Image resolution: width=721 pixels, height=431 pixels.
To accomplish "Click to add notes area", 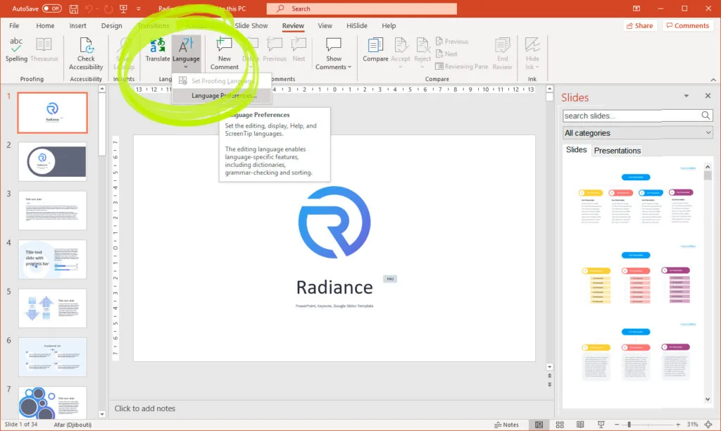I will coord(331,408).
